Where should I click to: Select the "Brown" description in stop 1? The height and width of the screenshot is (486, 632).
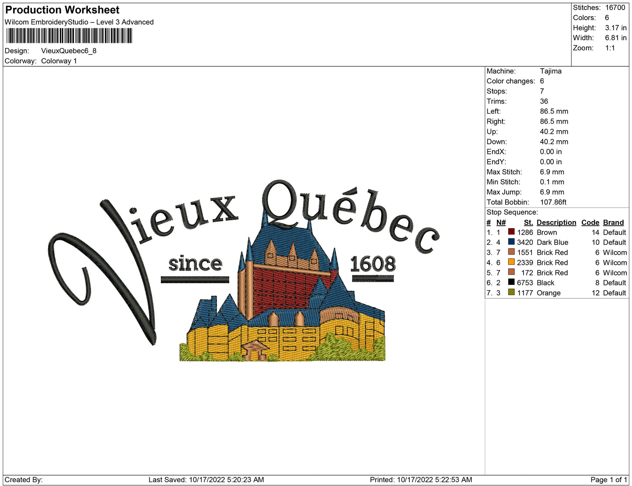547,232
